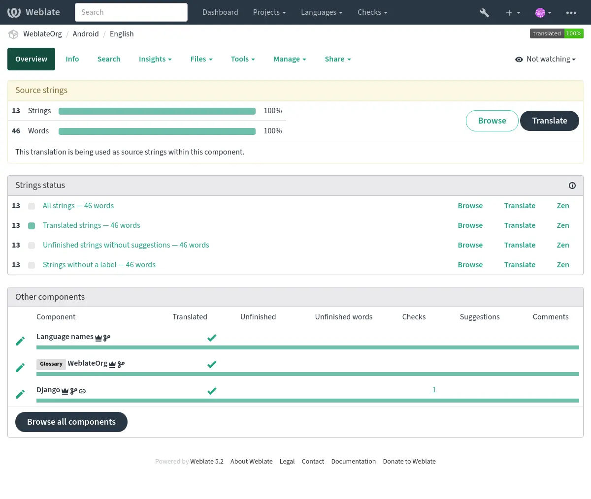591x499 pixels.
Task: Open the user avatar menu
Action: tap(543, 13)
